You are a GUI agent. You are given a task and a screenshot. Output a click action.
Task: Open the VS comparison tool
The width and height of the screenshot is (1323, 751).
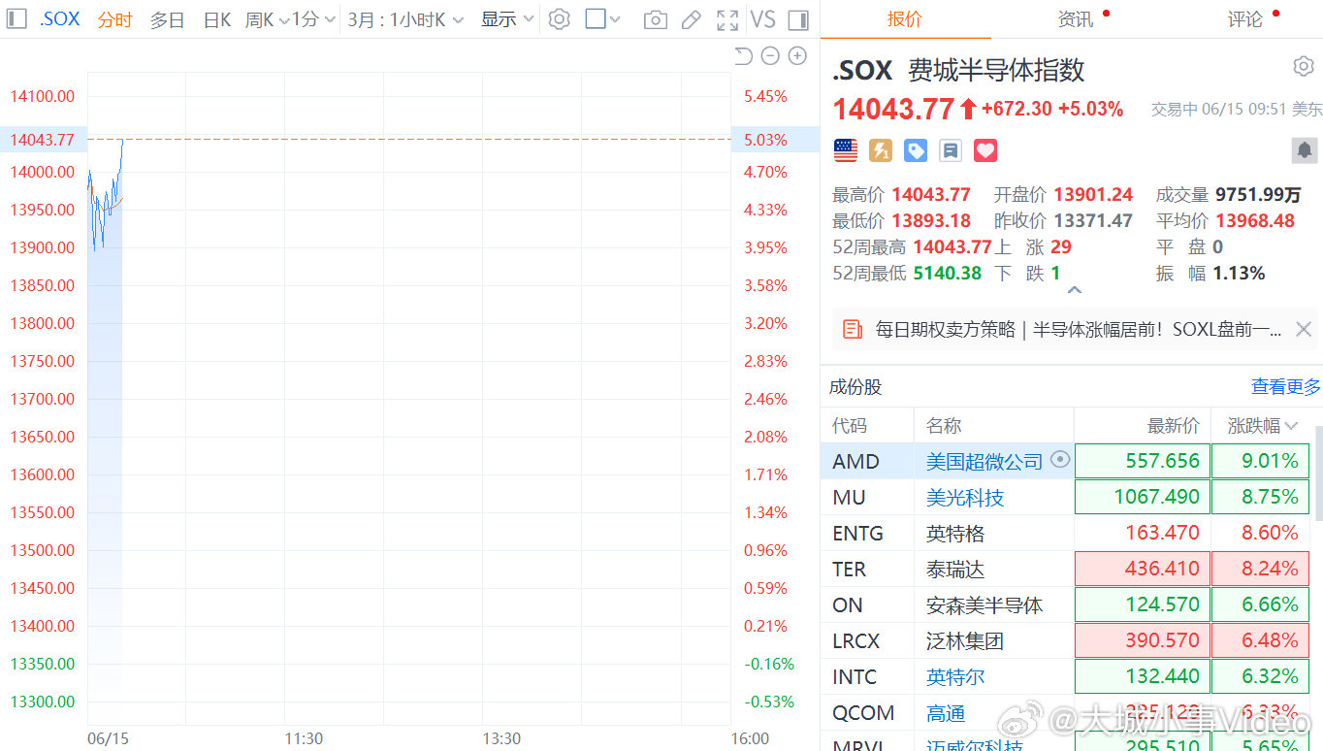[x=763, y=19]
